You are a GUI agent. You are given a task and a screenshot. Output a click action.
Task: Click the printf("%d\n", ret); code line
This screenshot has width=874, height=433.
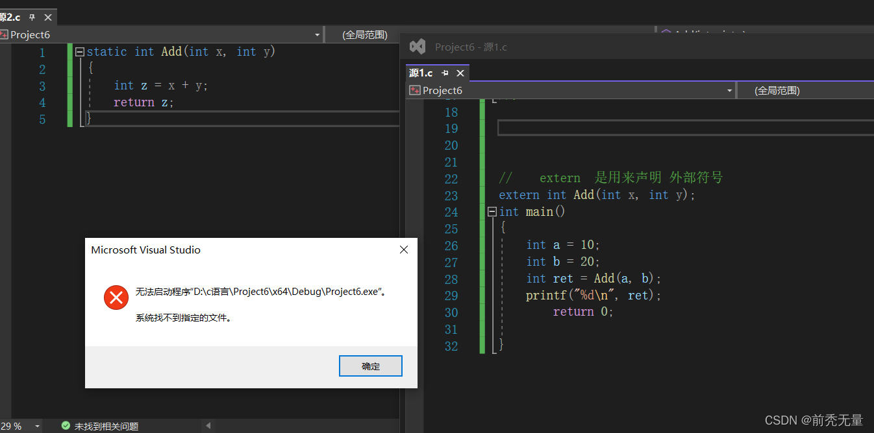[593, 295]
